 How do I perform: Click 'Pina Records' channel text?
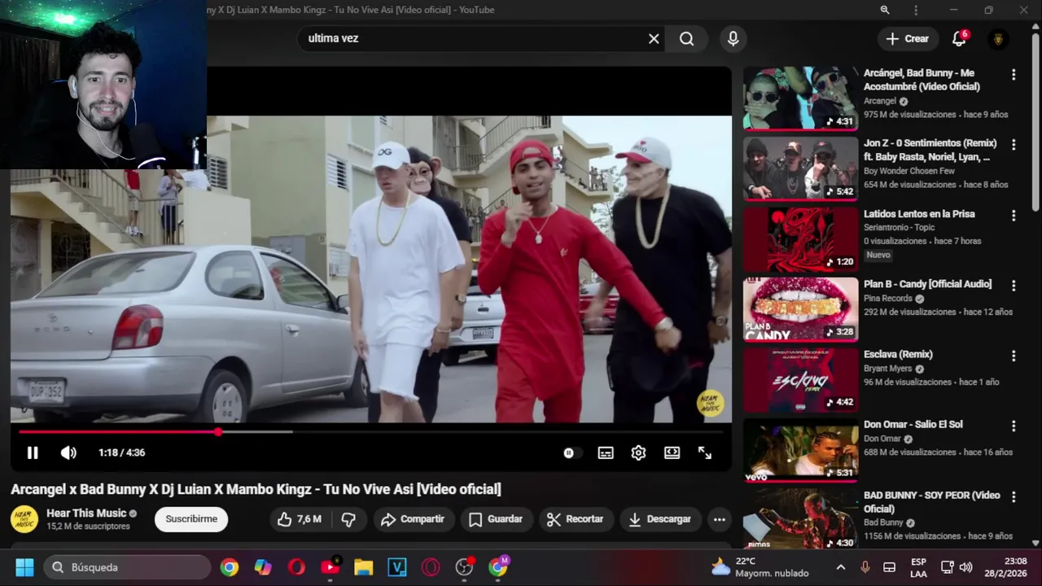(887, 299)
